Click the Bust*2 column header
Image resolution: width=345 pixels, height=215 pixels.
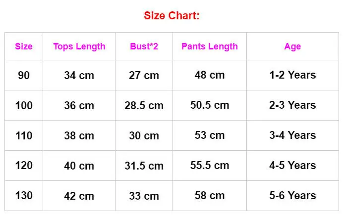coord(144,46)
